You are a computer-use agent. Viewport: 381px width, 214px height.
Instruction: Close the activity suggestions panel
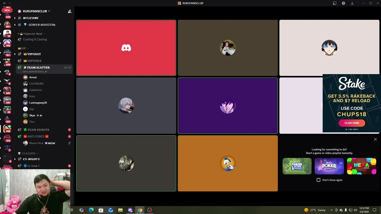click(x=375, y=139)
